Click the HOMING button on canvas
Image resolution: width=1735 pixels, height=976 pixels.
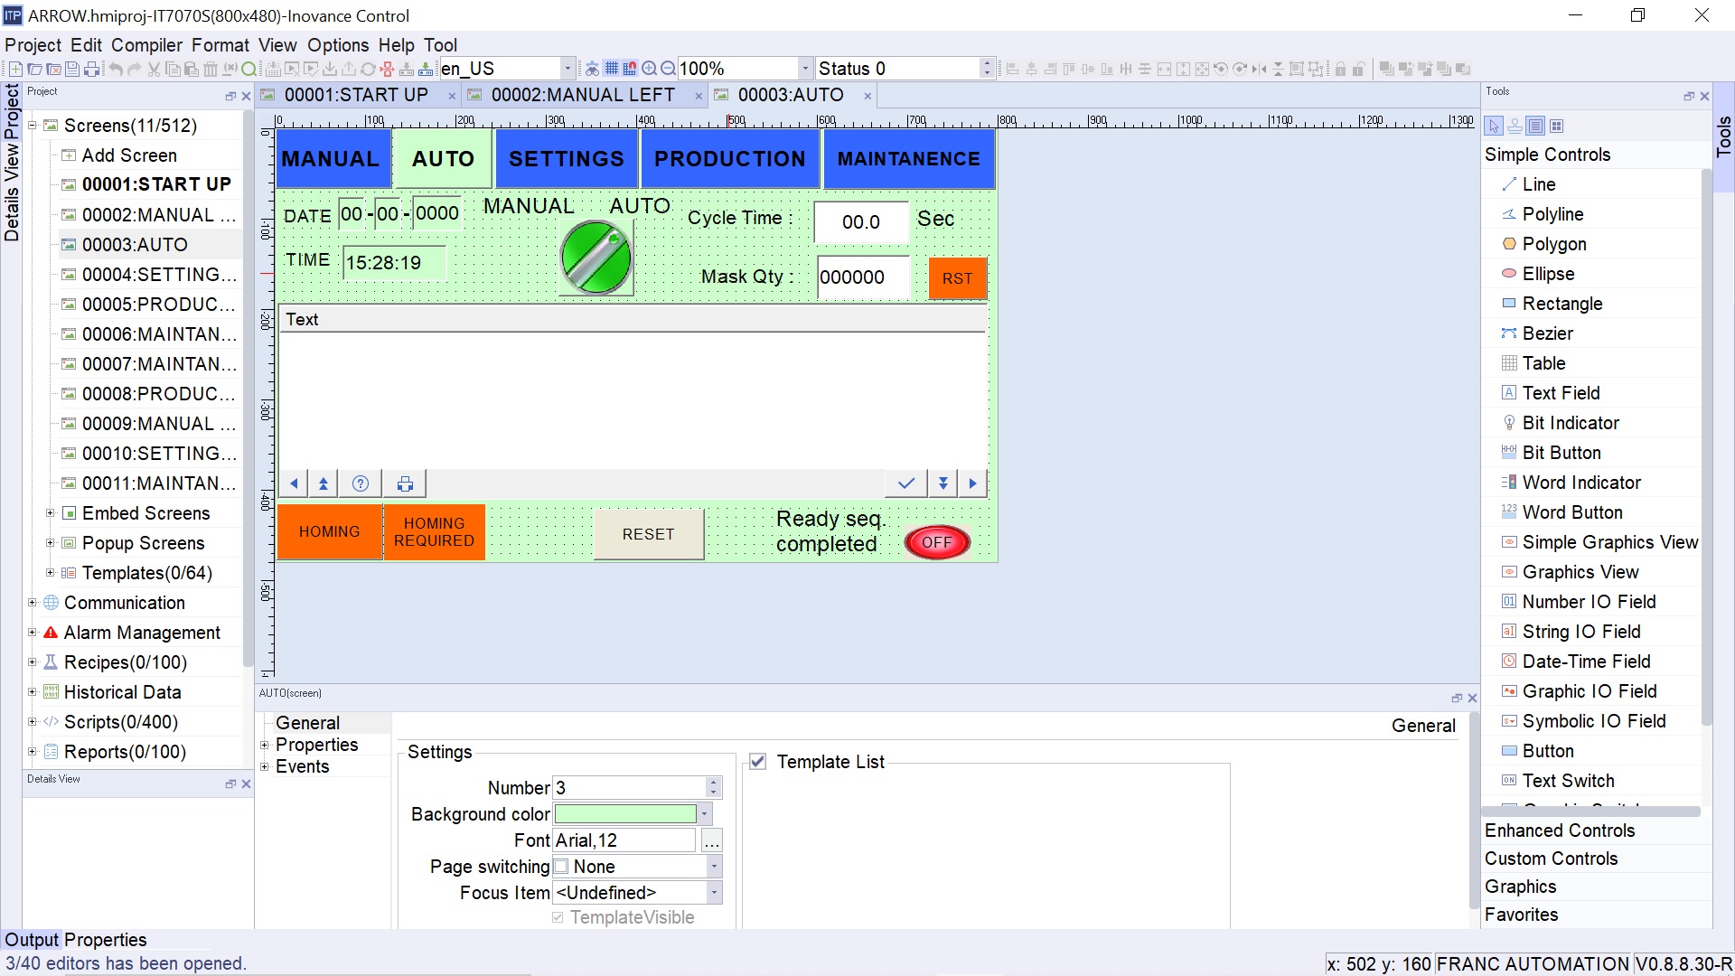(329, 532)
